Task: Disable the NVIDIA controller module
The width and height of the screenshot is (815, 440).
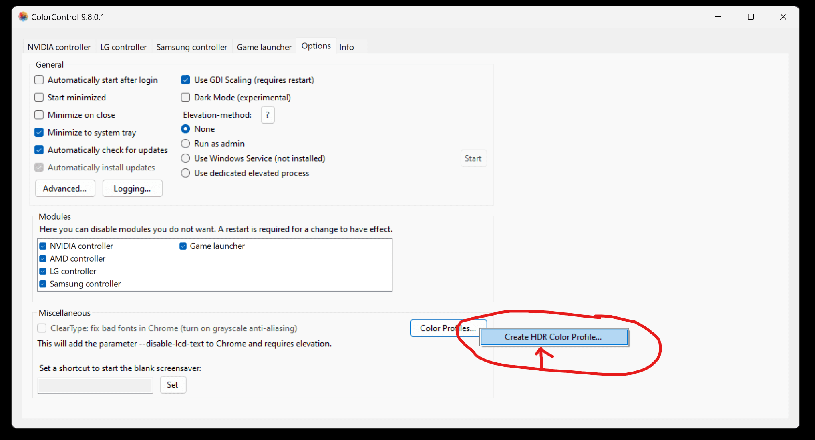Action: pyautogui.click(x=43, y=246)
